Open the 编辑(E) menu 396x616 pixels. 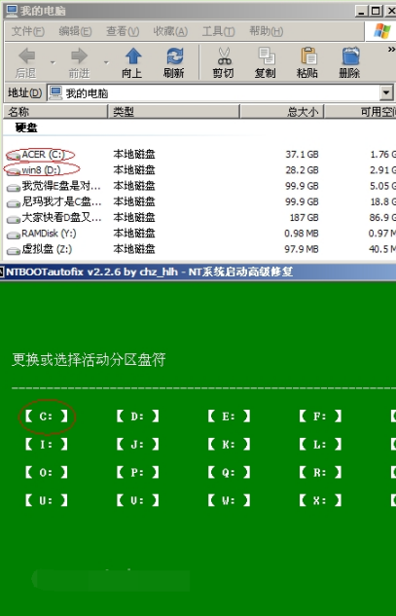[75, 31]
